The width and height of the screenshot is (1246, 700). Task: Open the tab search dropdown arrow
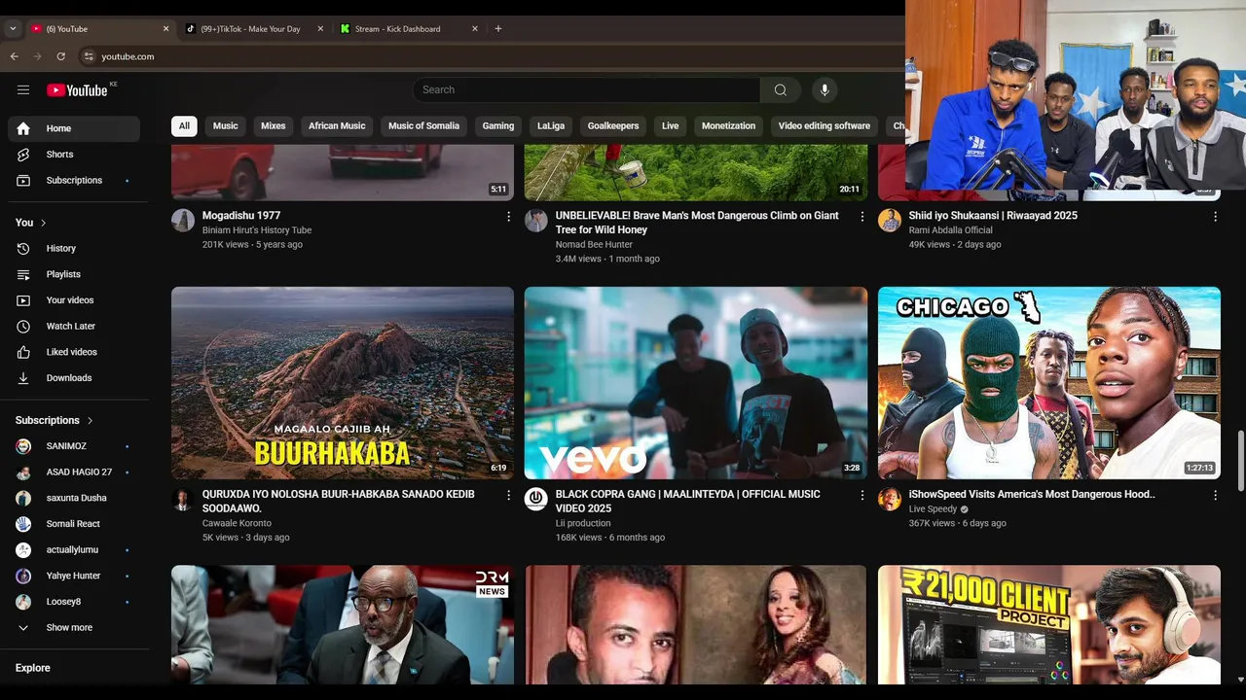coord(13,28)
